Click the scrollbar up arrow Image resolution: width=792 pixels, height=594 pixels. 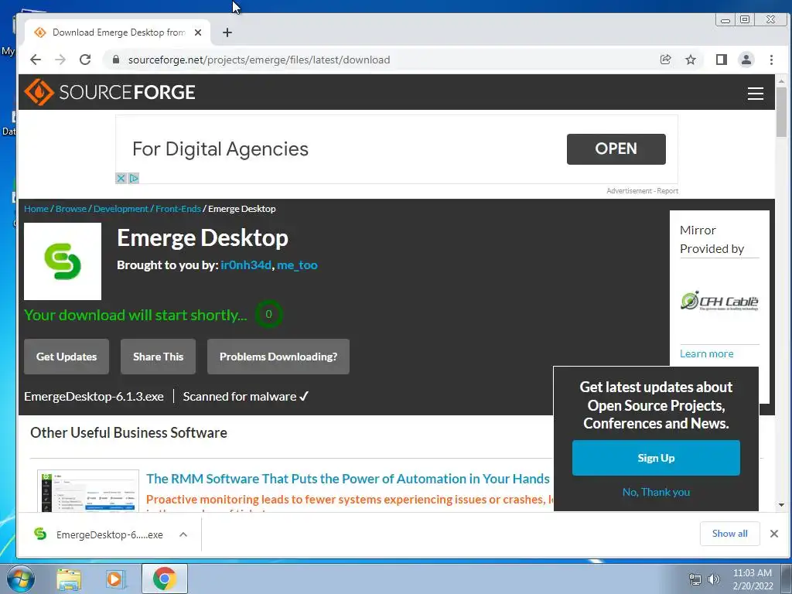[x=781, y=80]
